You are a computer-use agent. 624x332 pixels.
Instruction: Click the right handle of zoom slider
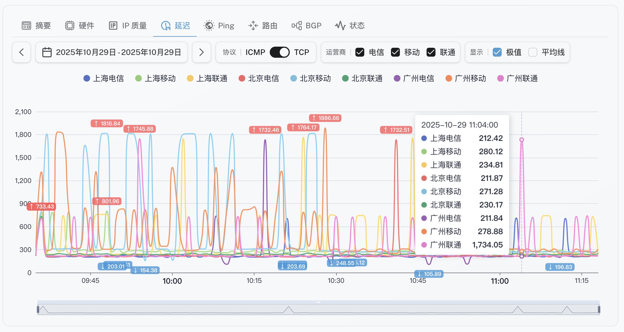point(599,309)
